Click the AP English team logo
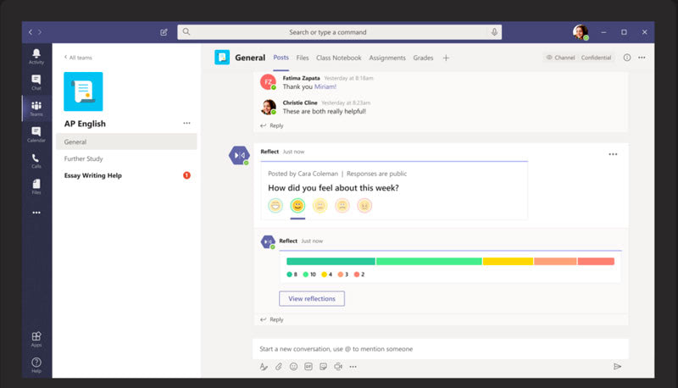 pos(83,91)
